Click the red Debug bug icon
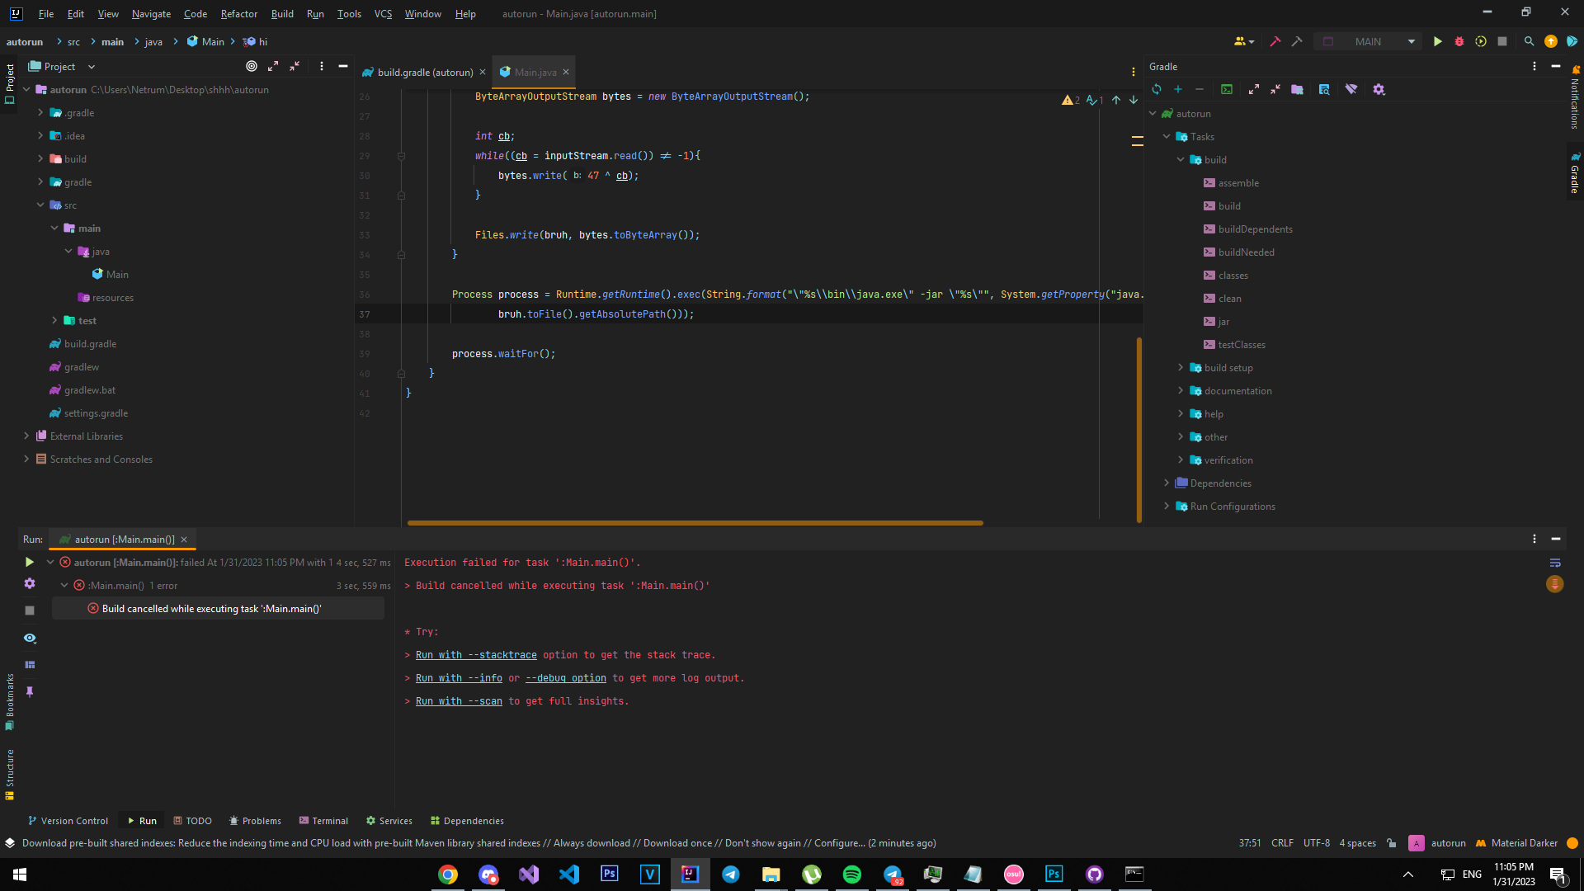 [1459, 41]
